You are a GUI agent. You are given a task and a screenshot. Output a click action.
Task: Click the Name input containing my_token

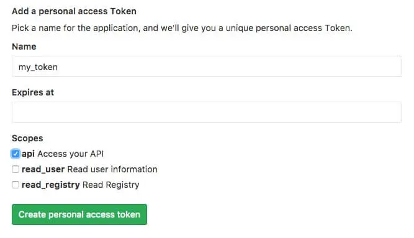click(x=207, y=66)
